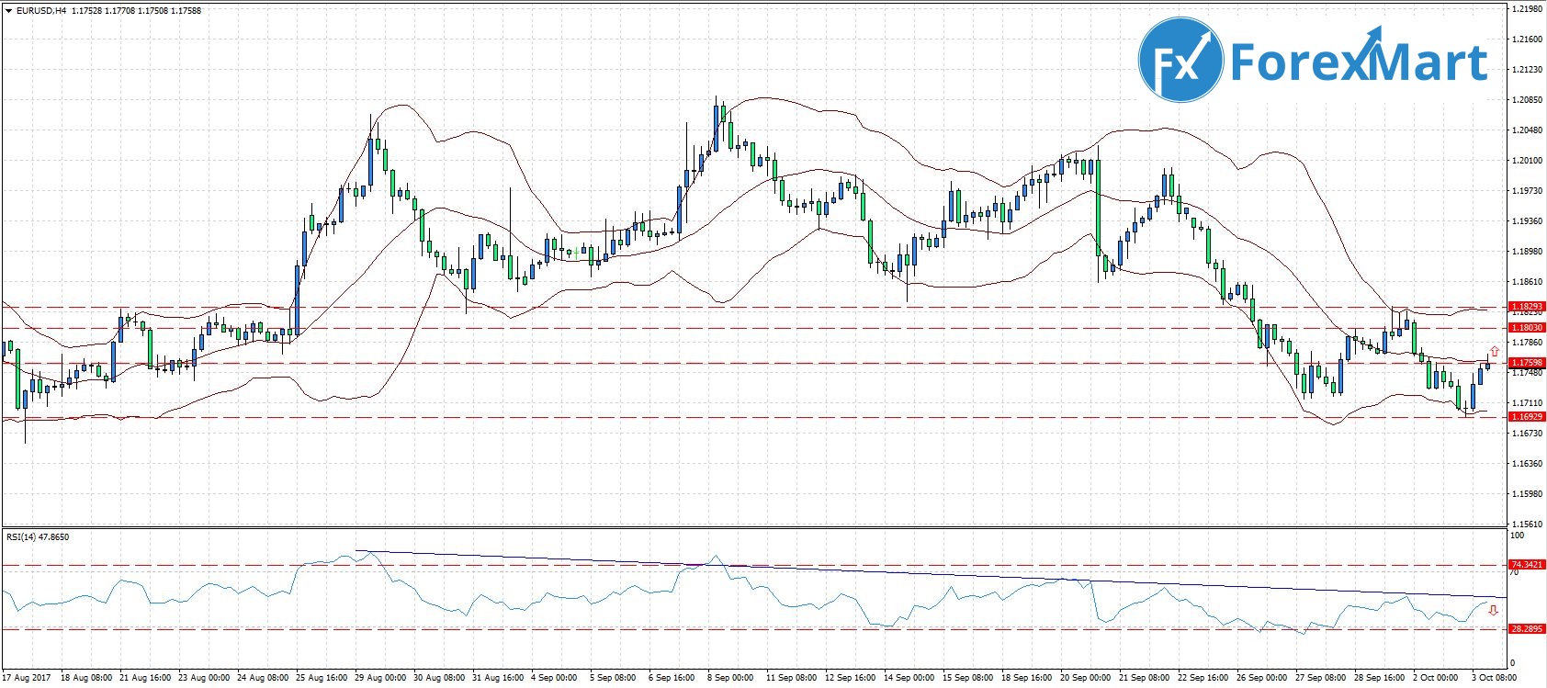Click the 1.21980 value on the price scale
This screenshot has height=688, width=1547.
1526,9
